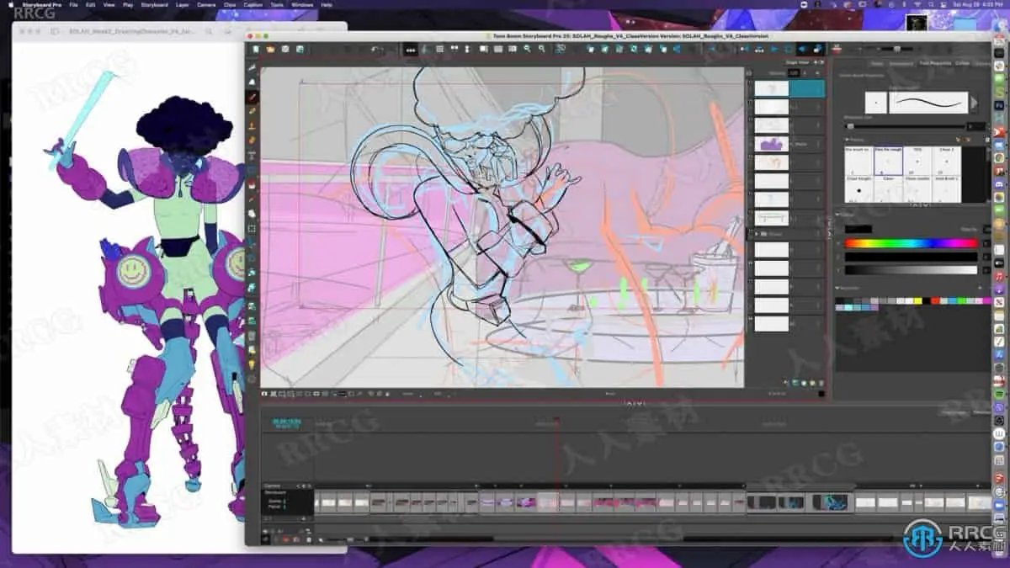Select the Brush tool in Tools toolbar

pyautogui.click(x=252, y=97)
